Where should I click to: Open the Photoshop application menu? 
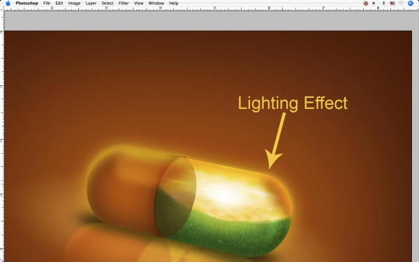point(27,3)
